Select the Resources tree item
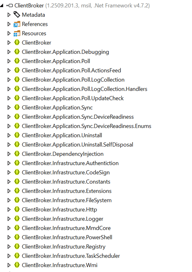This screenshot has width=192, height=272. (34, 33)
